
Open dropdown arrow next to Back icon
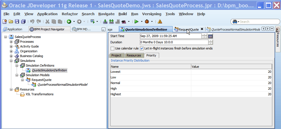pyautogui.click(x=74, y=22)
